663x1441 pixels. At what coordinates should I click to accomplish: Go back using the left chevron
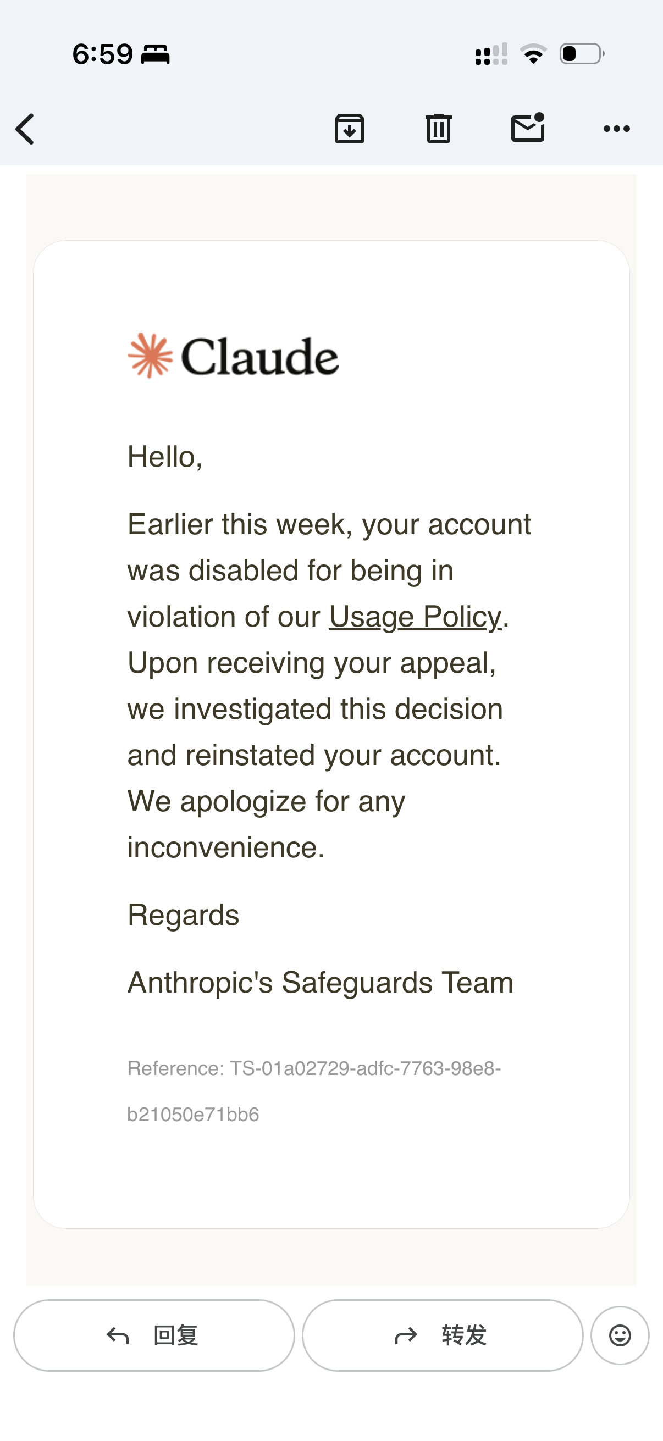pyautogui.click(x=25, y=129)
